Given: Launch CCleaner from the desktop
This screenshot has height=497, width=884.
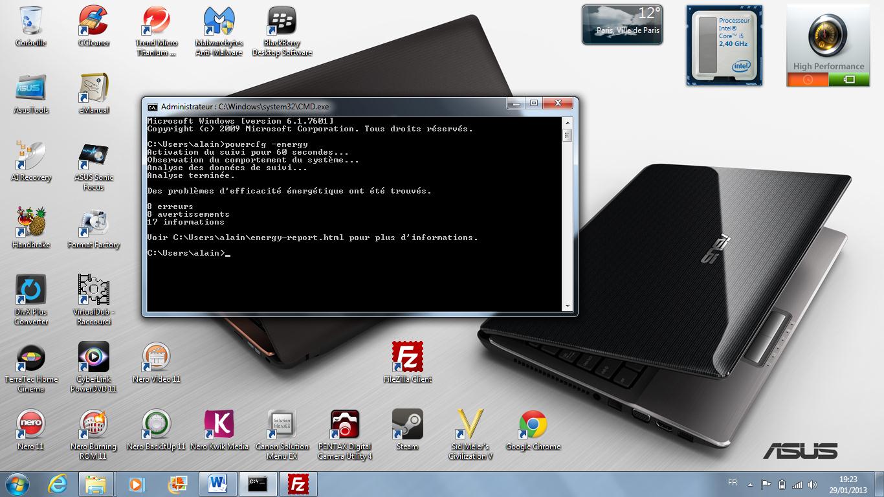Looking at the screenshot, I should (94, 27).
